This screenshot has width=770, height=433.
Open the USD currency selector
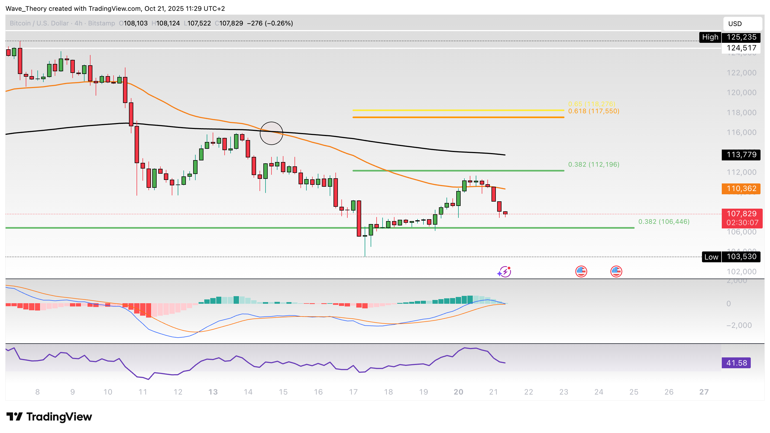click(x=742, y=24)
